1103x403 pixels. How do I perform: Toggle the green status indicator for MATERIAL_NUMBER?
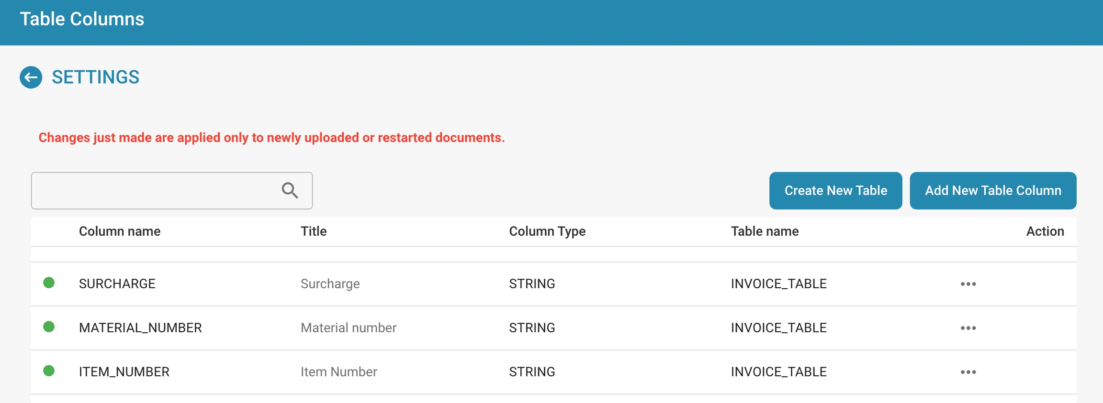coord(49,327)
